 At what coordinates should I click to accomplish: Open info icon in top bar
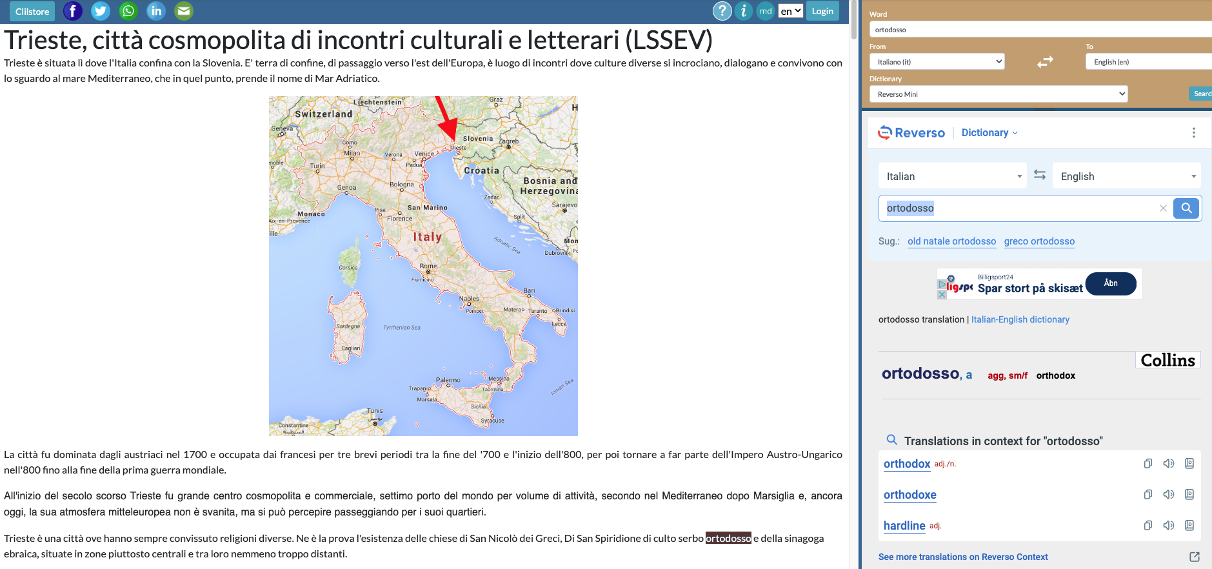pos(744,11)
